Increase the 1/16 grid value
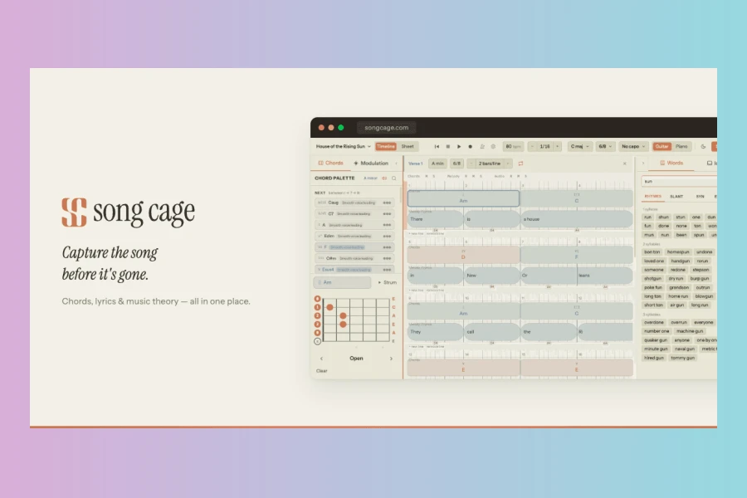 [x=558, y=146]
